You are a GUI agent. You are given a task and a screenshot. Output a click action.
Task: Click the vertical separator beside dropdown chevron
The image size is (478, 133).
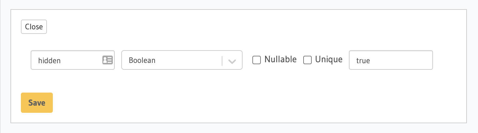[x=222, y=61]
